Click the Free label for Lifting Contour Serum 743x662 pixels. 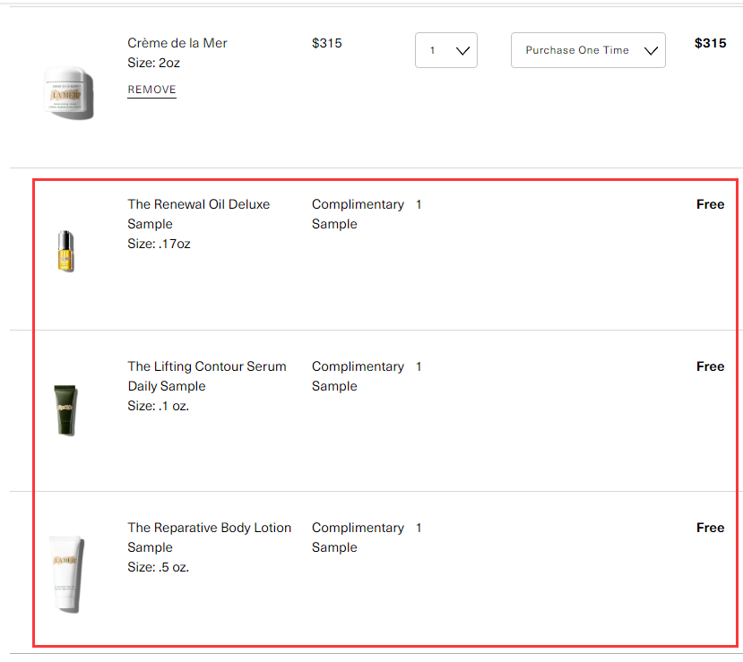coord(710,366)
